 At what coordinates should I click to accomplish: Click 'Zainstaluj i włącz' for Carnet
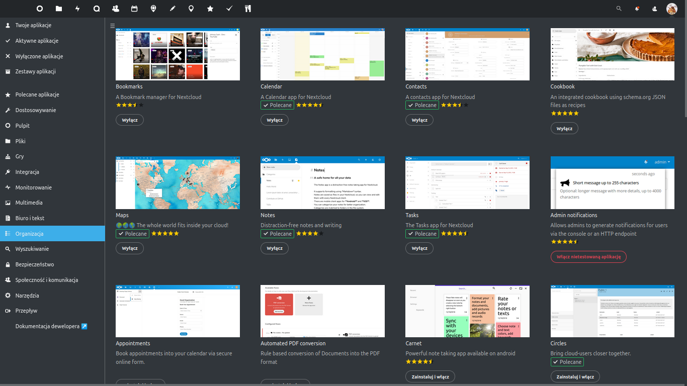click(x=431, y=376)
